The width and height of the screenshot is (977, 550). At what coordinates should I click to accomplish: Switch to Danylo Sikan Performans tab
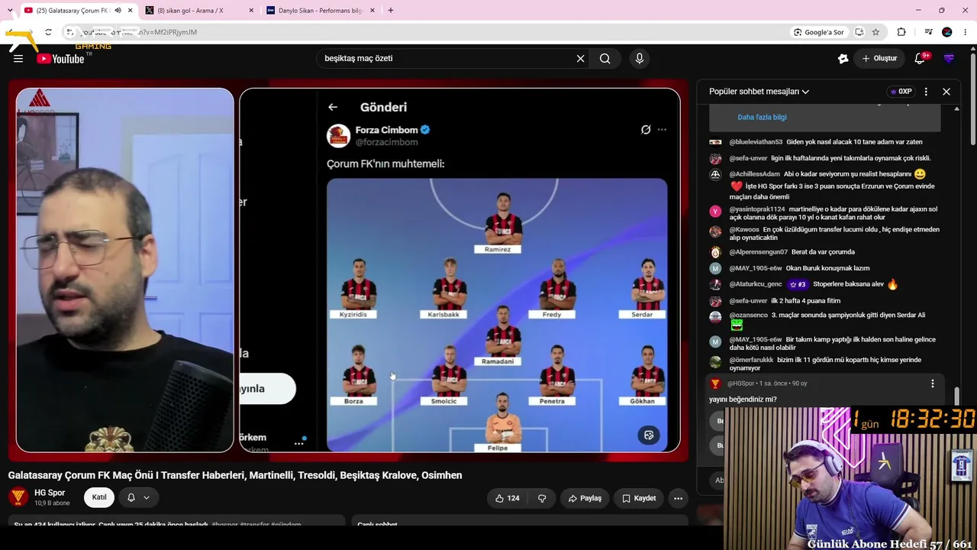click(x=320, y=11)
